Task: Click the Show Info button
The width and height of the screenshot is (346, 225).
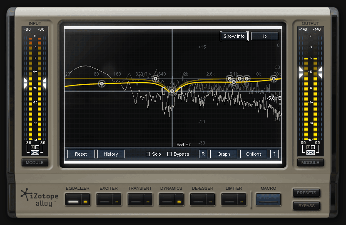Action: click(234, 36)
